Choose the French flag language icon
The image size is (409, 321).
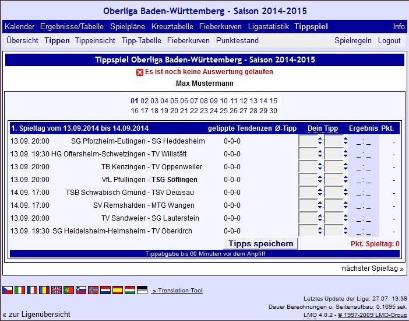pos(32,289)
